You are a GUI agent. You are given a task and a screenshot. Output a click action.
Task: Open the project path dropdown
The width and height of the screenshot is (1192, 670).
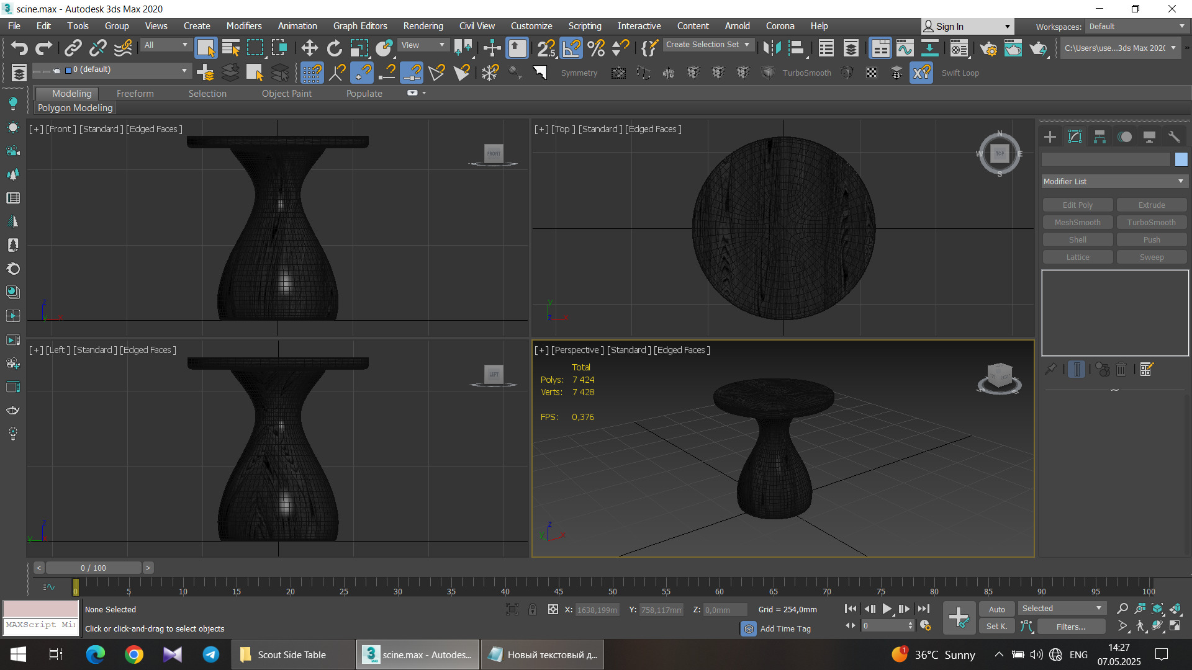tap(1120, 48)
